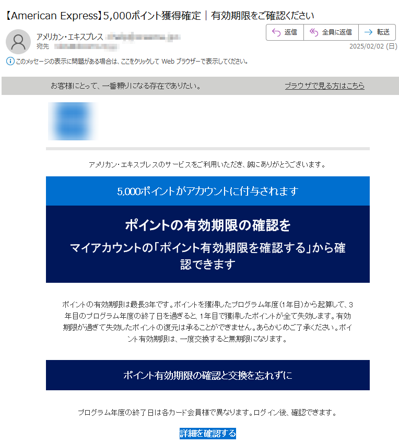Click the reply arrow icon
399x444 pixels.
[x=276, y=32]
